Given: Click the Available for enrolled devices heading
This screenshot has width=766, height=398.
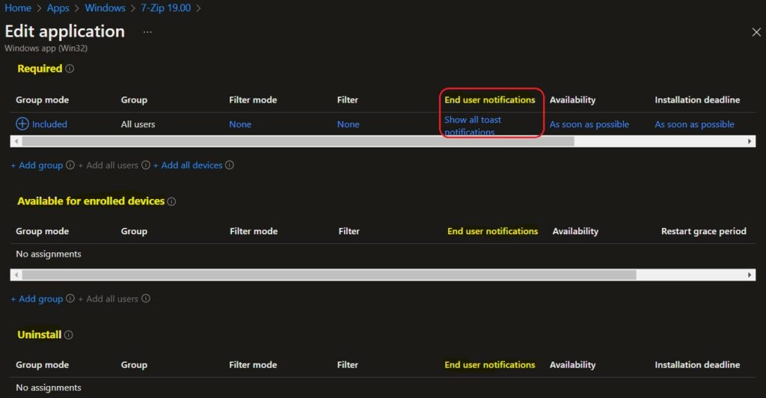Looking at the screenshot, I should (91, 201).
